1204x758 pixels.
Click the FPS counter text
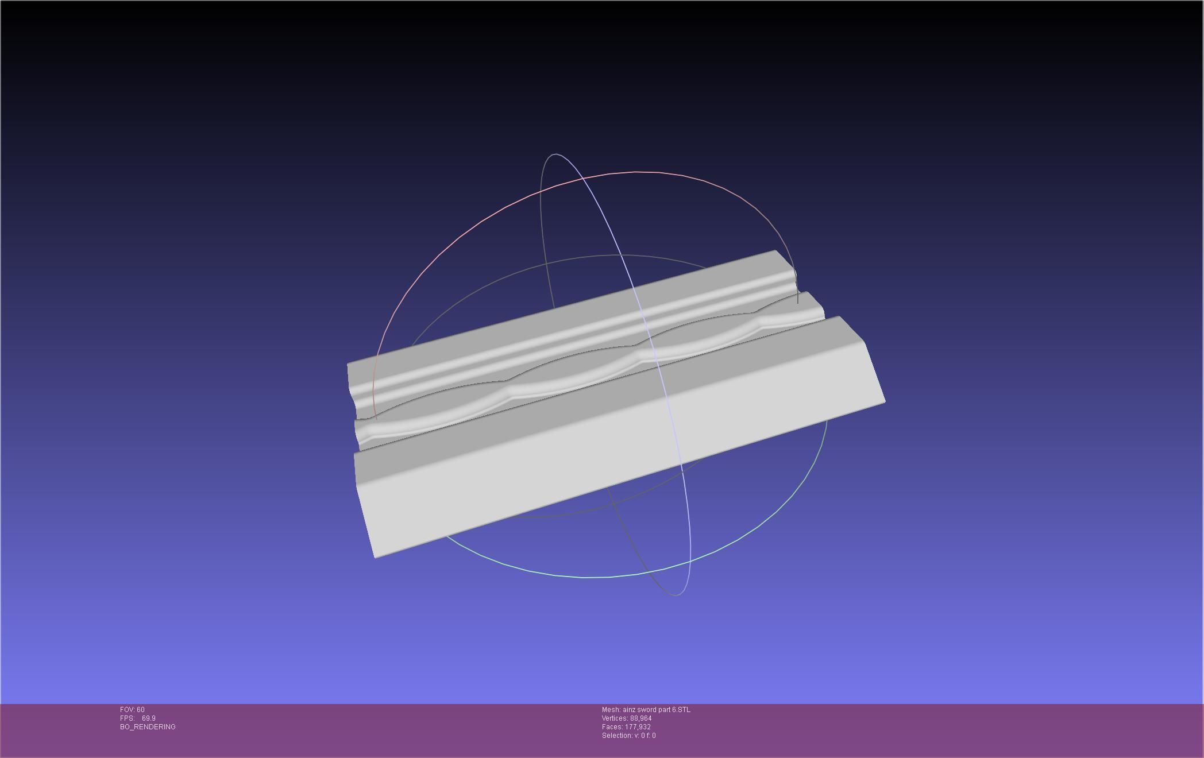point(138,718)
